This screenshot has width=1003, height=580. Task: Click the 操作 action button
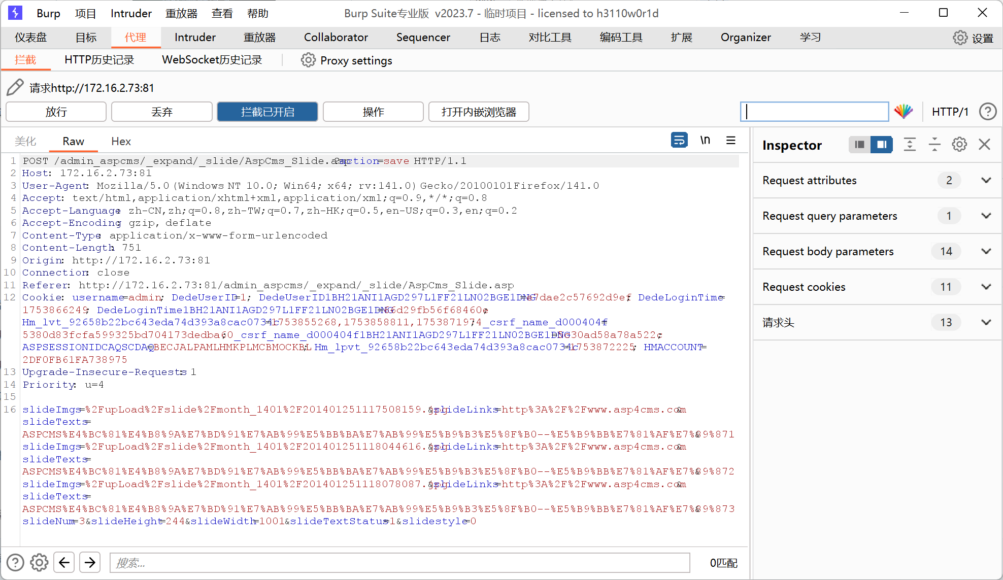pos(373,112)
